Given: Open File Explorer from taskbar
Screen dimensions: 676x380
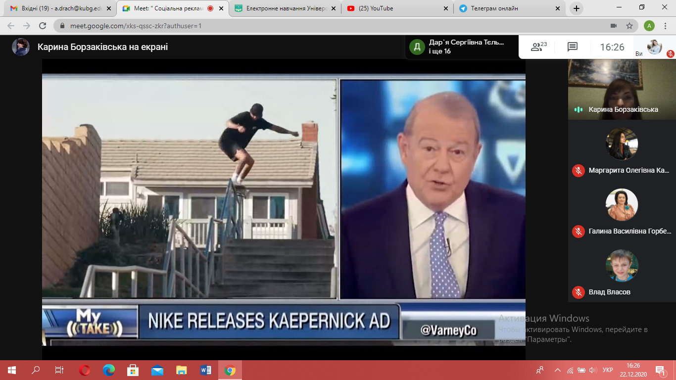Looking at the screenshot, I should click(x=182, y=370).
